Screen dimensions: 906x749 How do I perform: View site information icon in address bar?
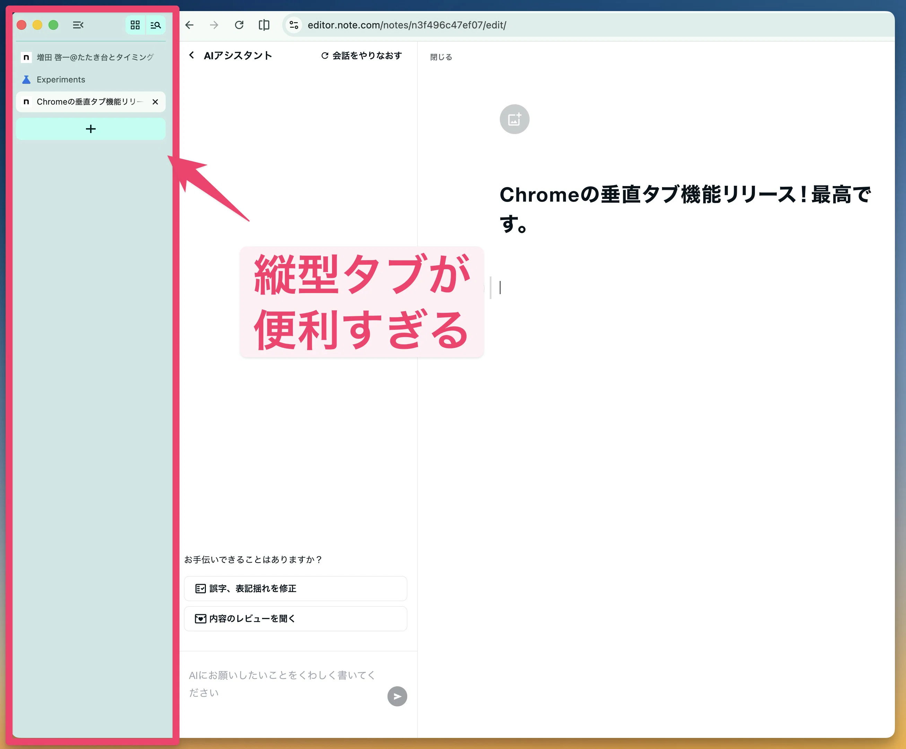(294, 25)
